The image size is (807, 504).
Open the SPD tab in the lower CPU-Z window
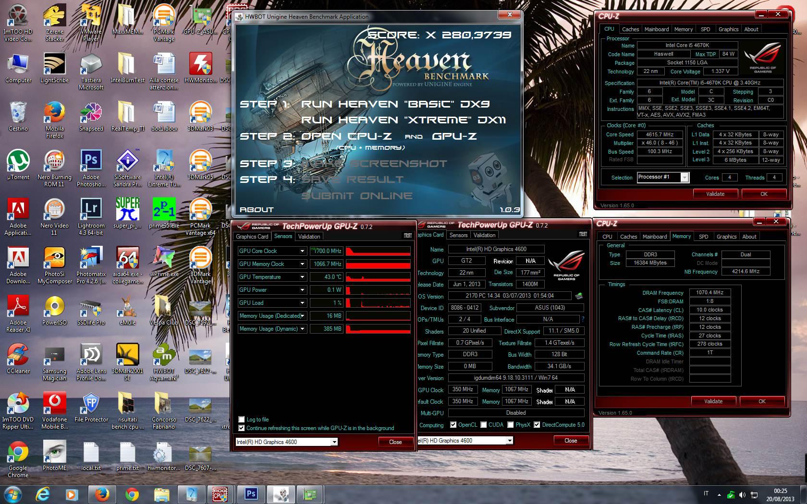(703, 237)
